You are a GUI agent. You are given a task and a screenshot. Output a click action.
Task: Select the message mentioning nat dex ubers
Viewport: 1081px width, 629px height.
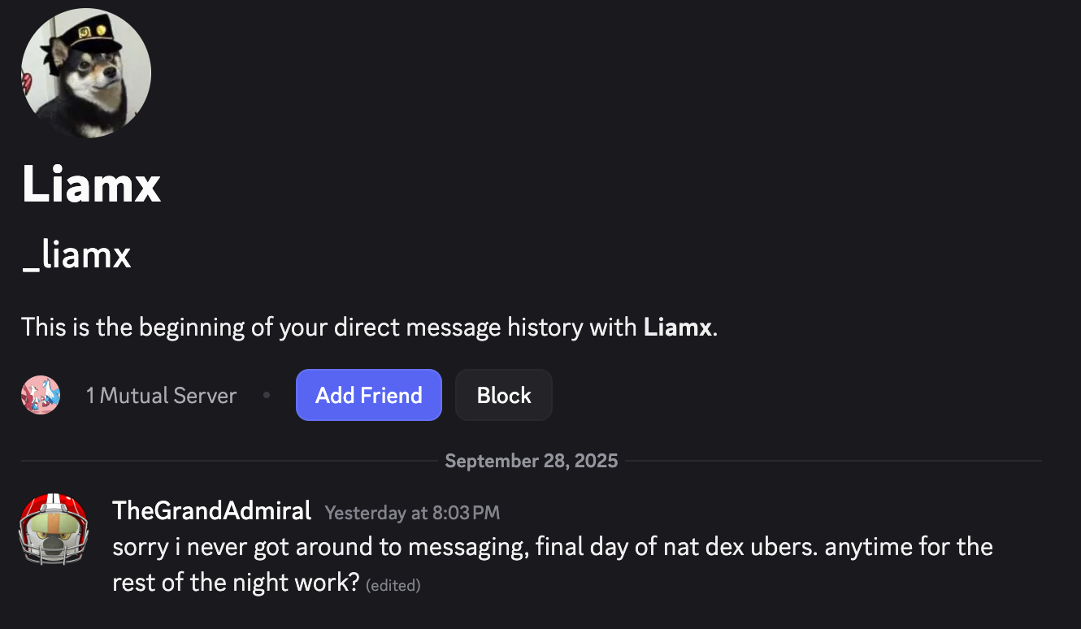(x=553, y=547)
